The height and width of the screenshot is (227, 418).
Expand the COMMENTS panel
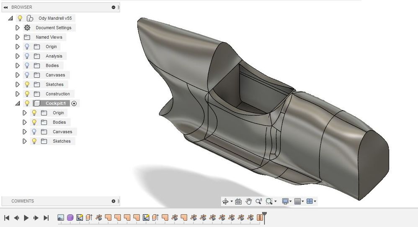[x=114, y=201]
